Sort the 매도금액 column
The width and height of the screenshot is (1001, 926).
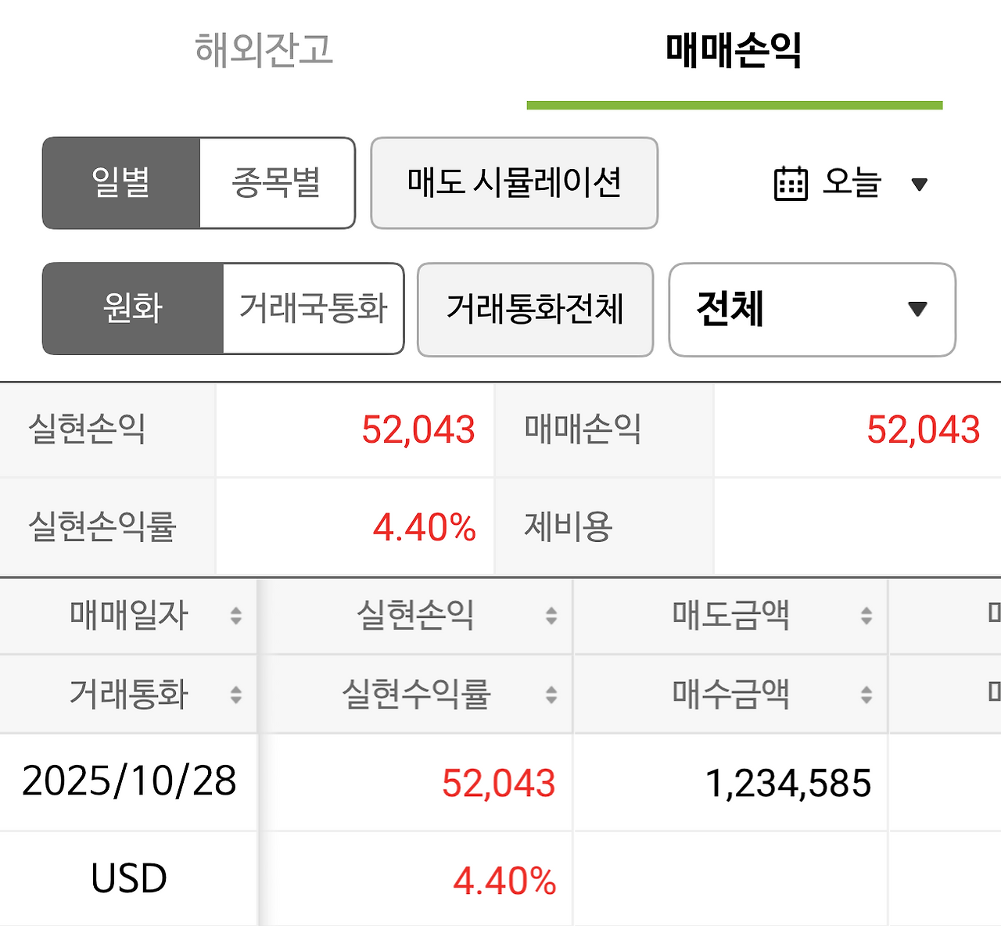point(866,616)
